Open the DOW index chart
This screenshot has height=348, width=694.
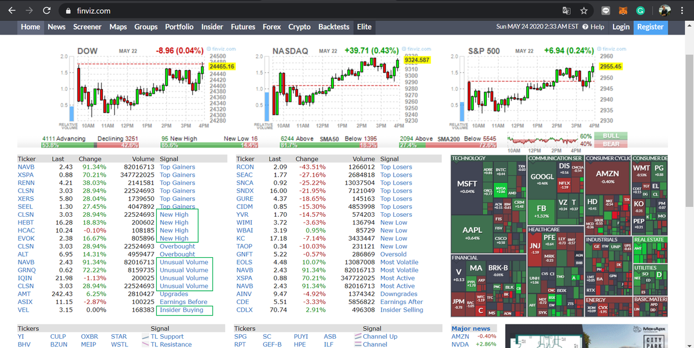point(148,87)
